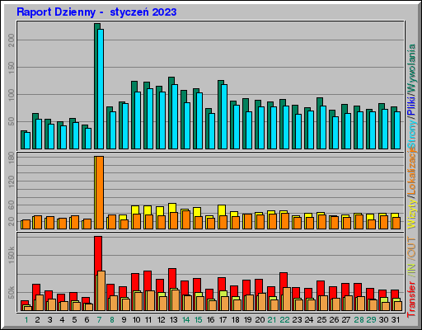Click the day 17 label on x-axis

point(223,320)
